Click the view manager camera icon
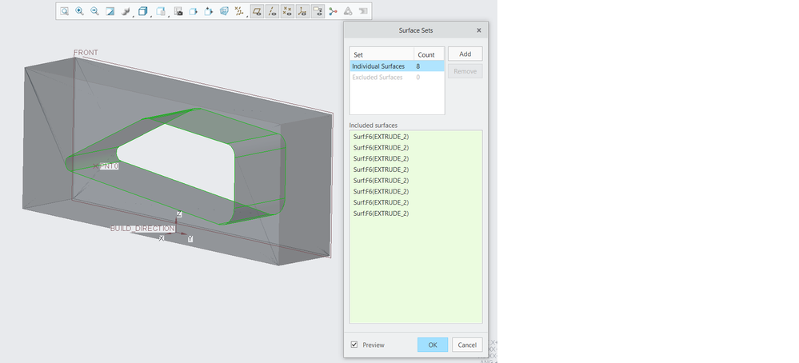This screenshot has height=363, width=799. coord(178,11)
